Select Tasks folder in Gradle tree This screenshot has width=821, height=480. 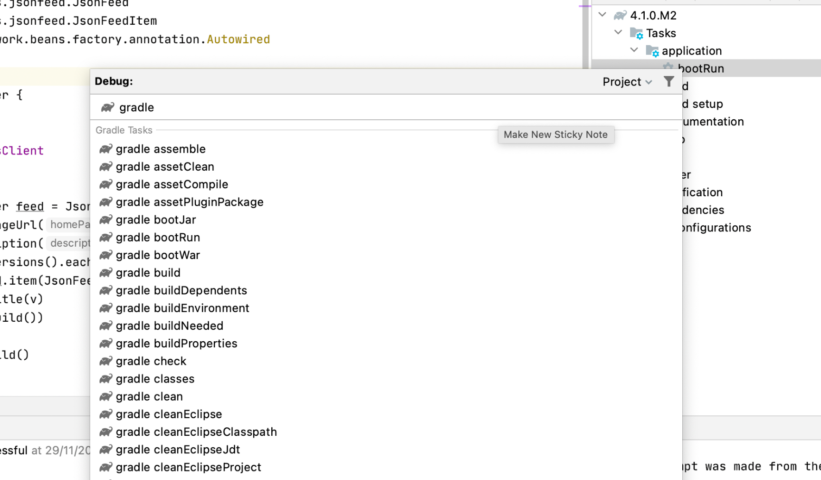pyautogui.click(x=661, y=33)
